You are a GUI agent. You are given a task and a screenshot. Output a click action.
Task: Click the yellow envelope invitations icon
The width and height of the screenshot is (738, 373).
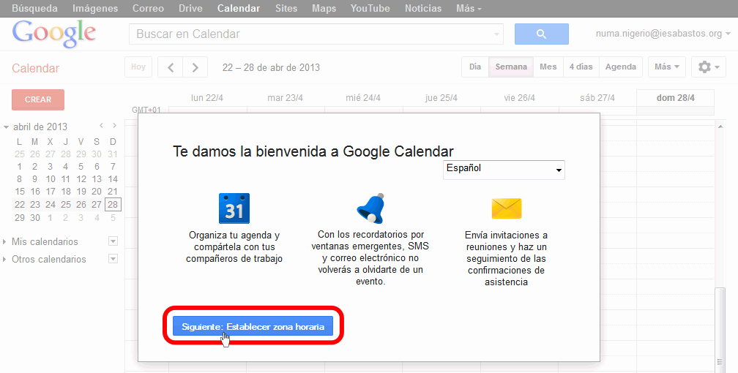(x=507, y=208)
